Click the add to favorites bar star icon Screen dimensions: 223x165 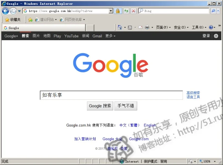pos(30,20)
